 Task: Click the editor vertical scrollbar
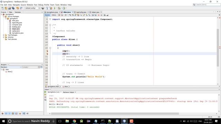[x=218, y=48]
